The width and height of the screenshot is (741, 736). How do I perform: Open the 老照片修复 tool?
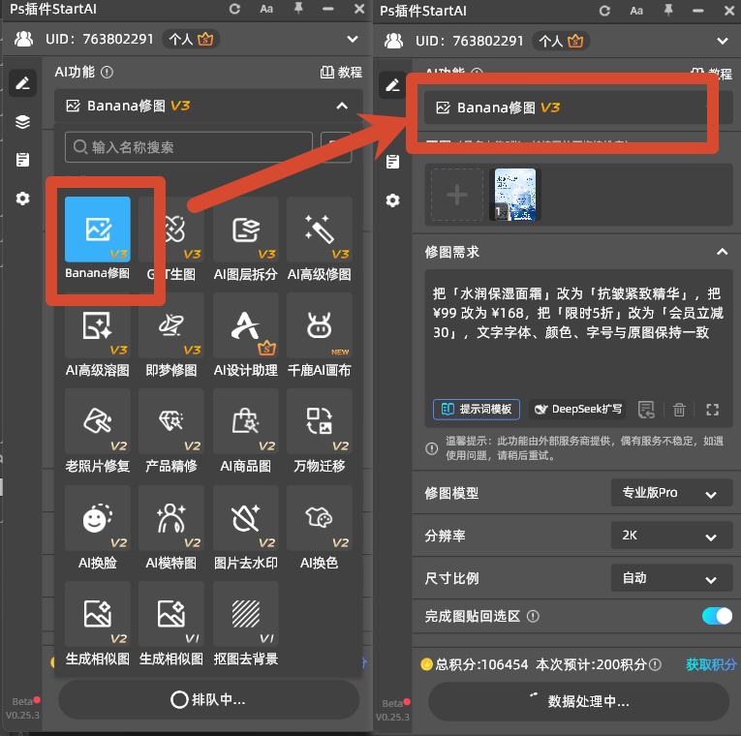tap(98, 421)
